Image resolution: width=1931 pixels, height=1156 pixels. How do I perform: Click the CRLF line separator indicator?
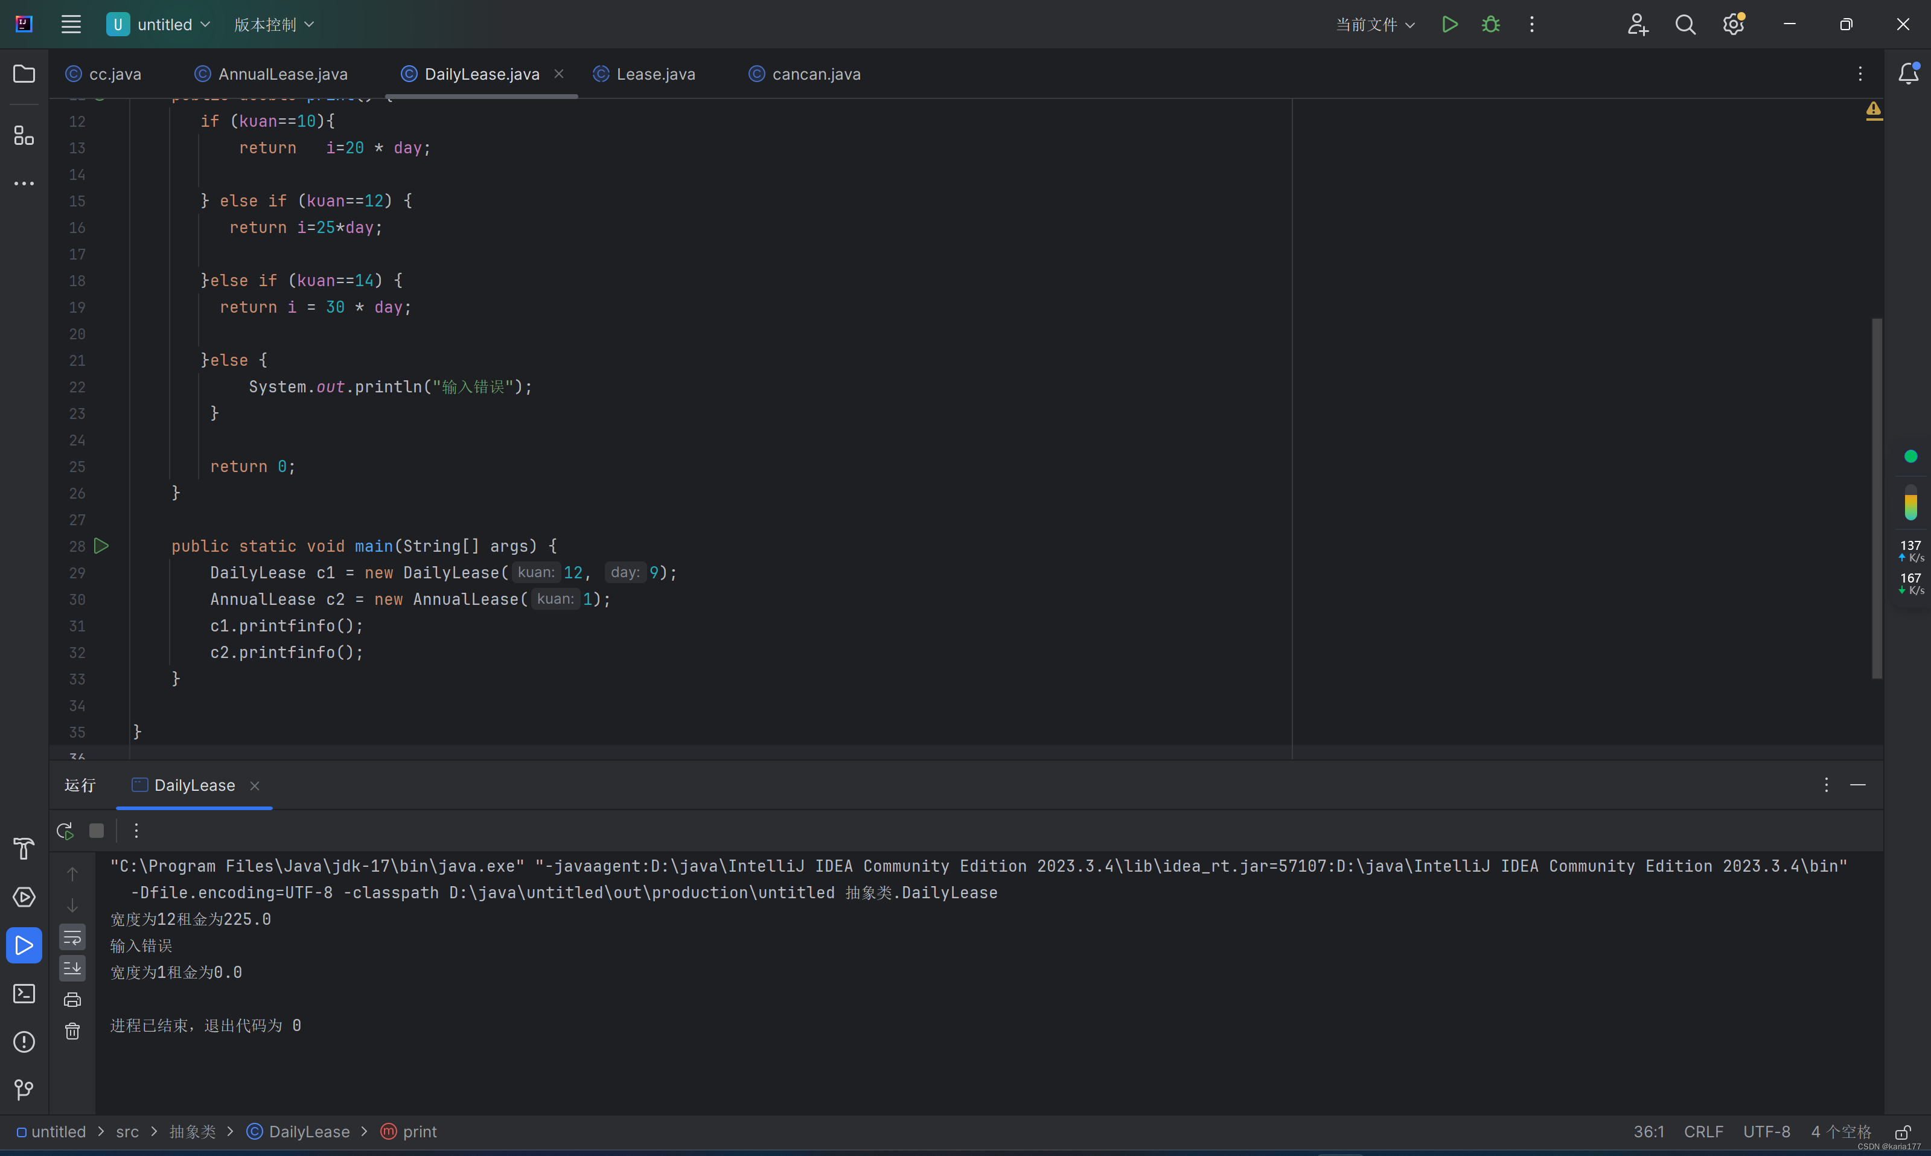tap(1703, 1132)
